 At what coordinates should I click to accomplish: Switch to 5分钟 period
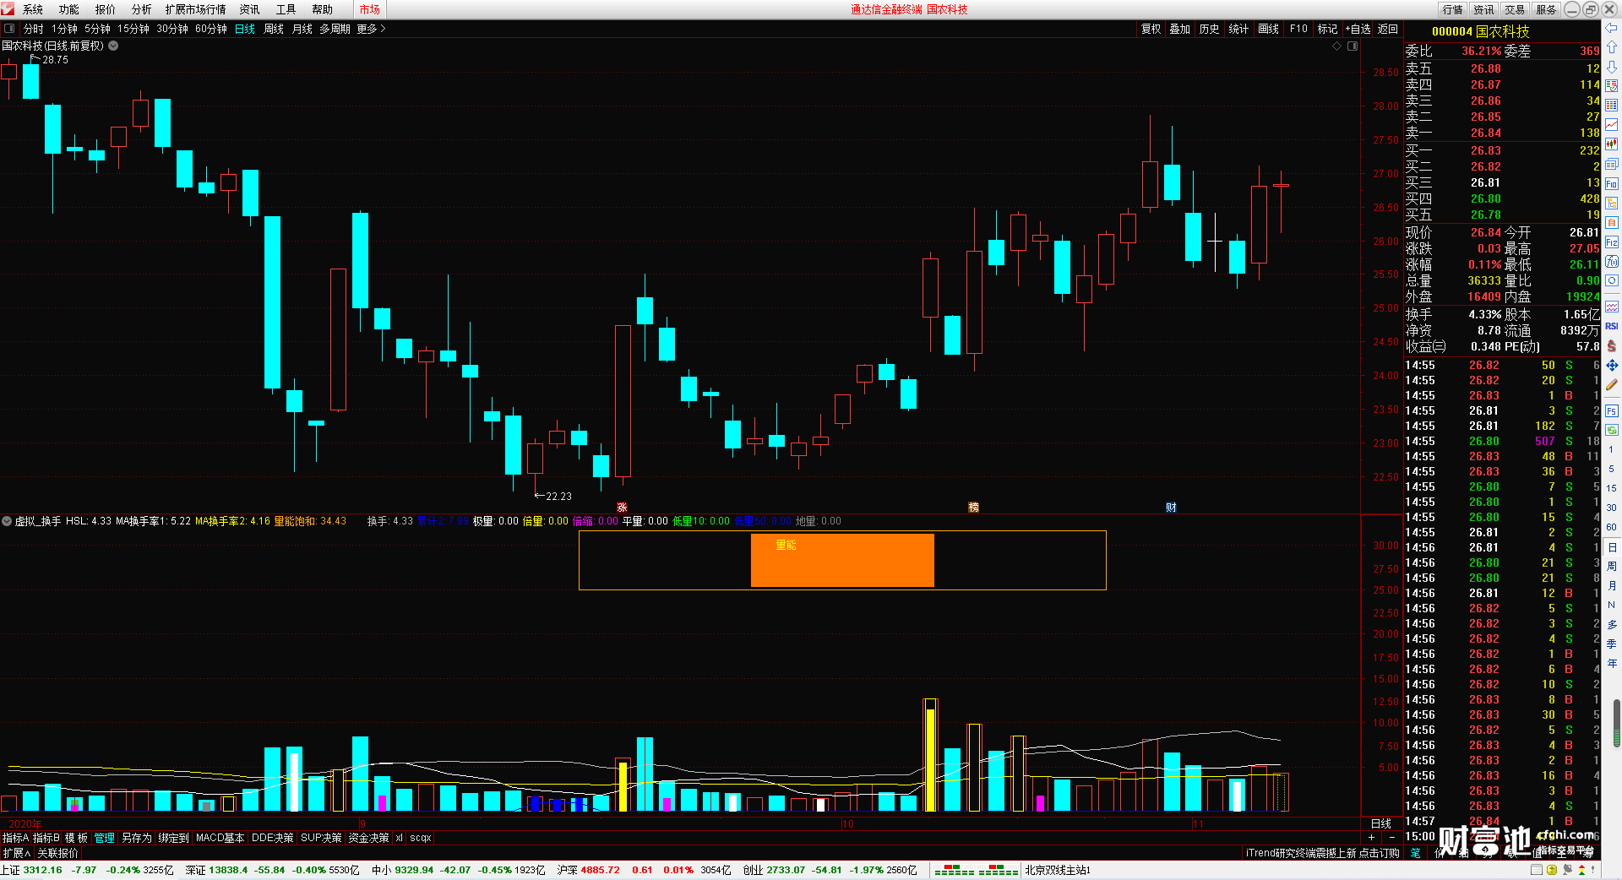97,29
